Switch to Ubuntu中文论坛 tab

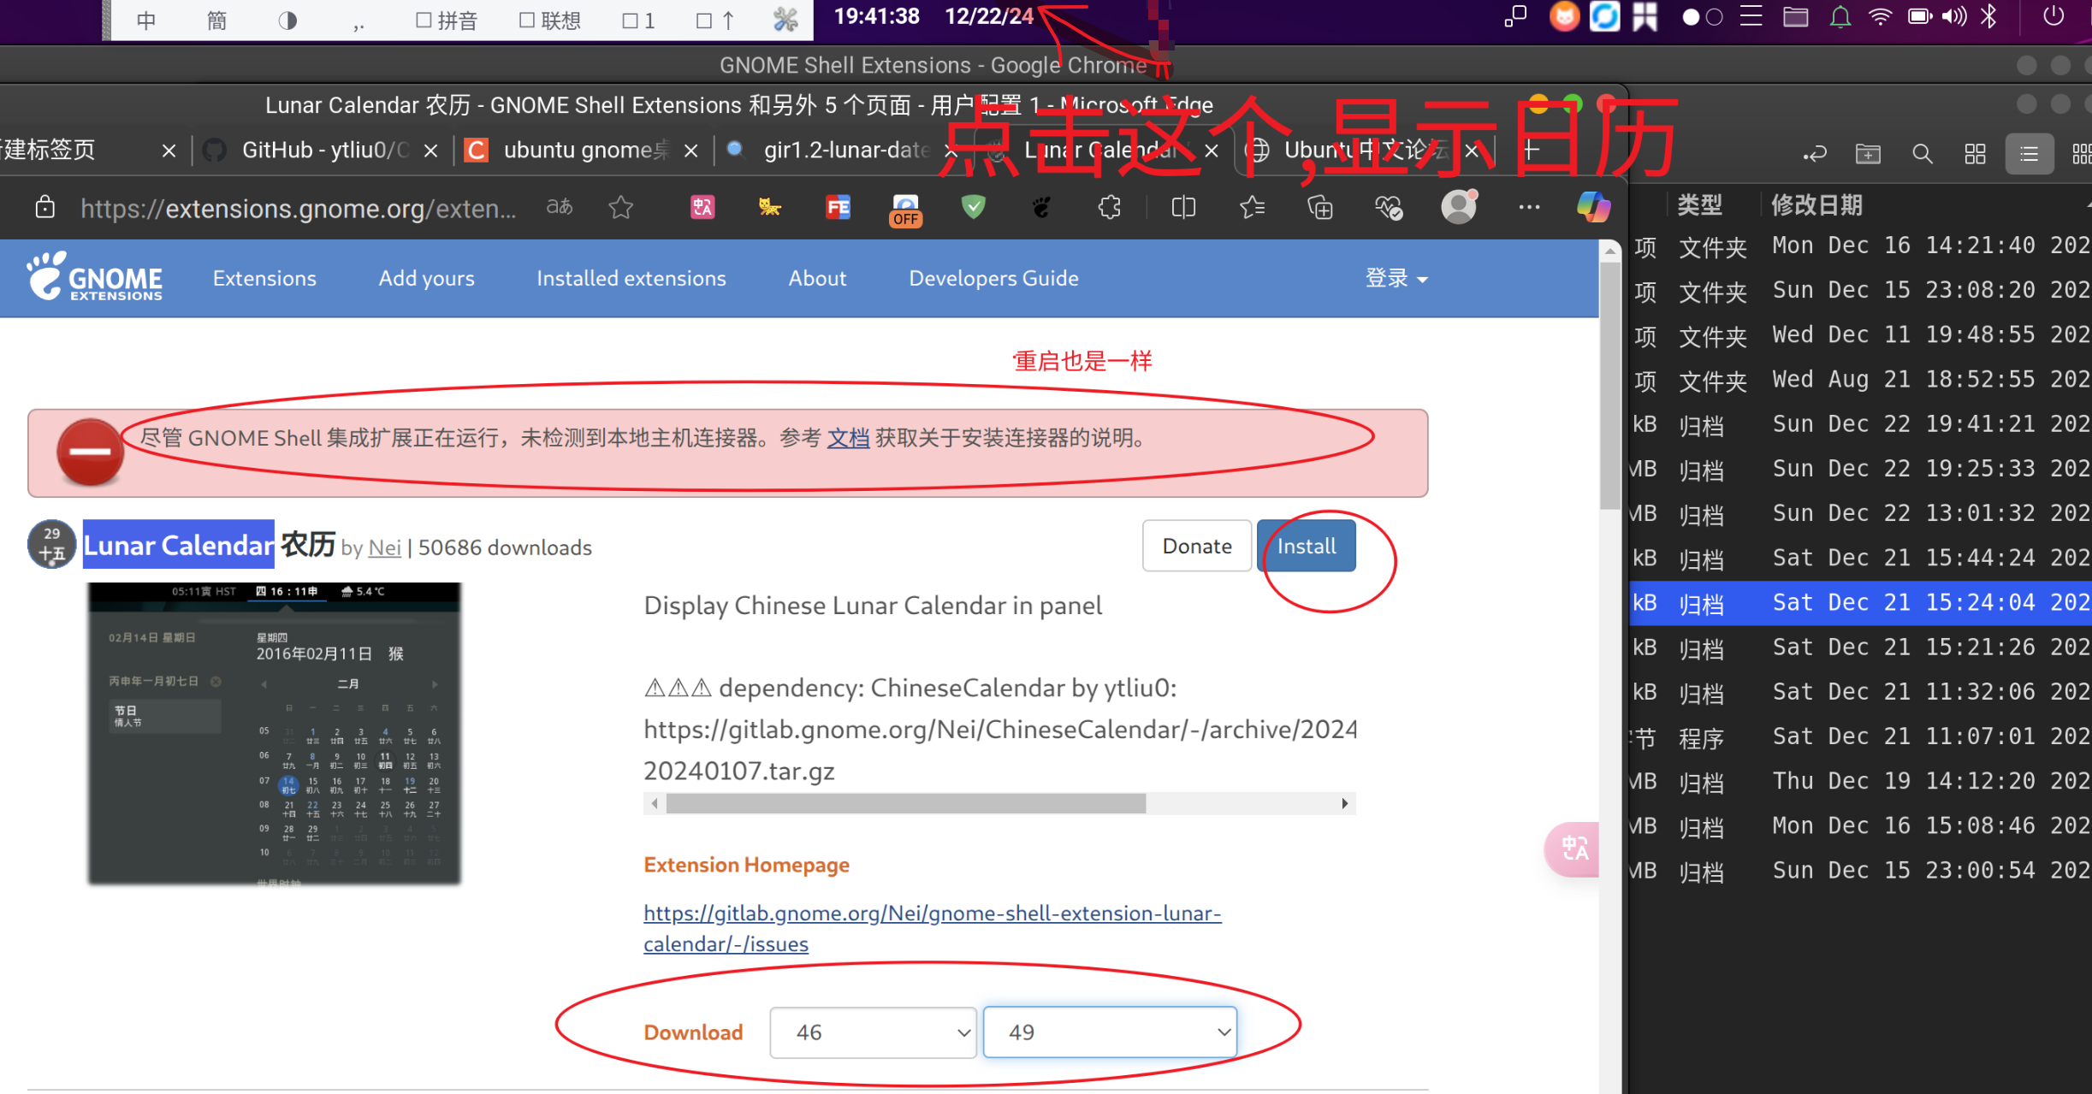[x=1365, y=151]
